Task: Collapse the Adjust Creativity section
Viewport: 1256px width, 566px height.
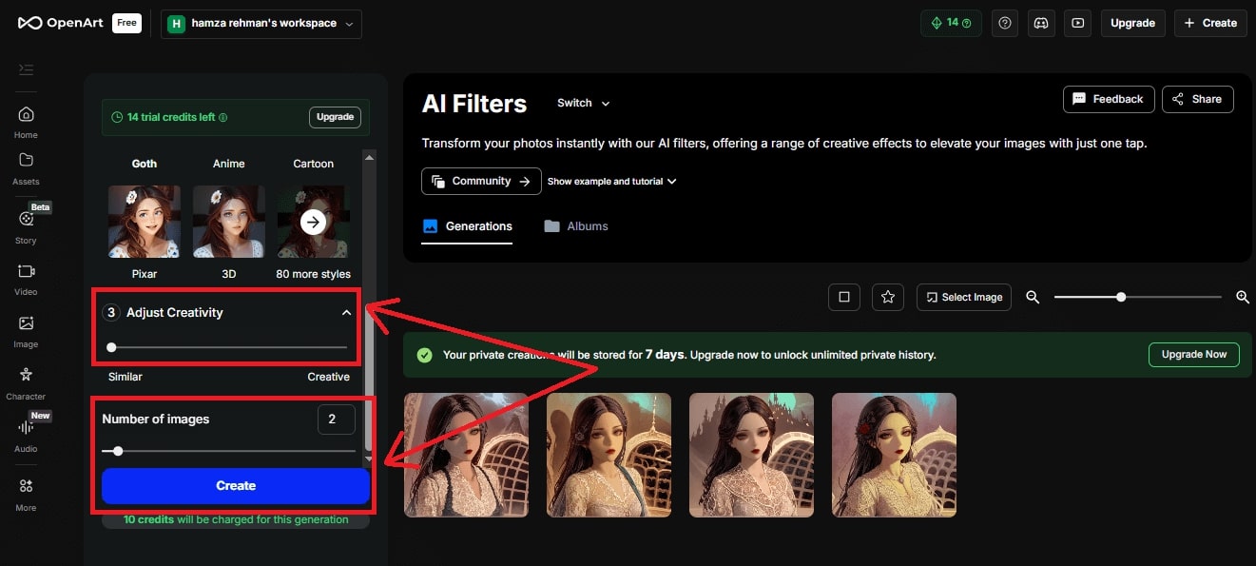Action: [x=346, y=311]
